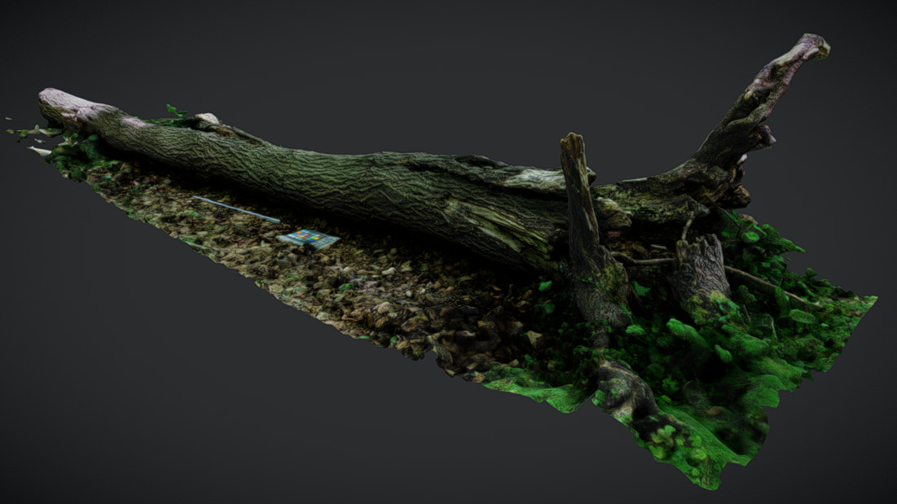Viewport: 897px width, 504px height.
Task: Click the blue scale bar on ground
Action: pyautogui.click(x=236, y=209)
